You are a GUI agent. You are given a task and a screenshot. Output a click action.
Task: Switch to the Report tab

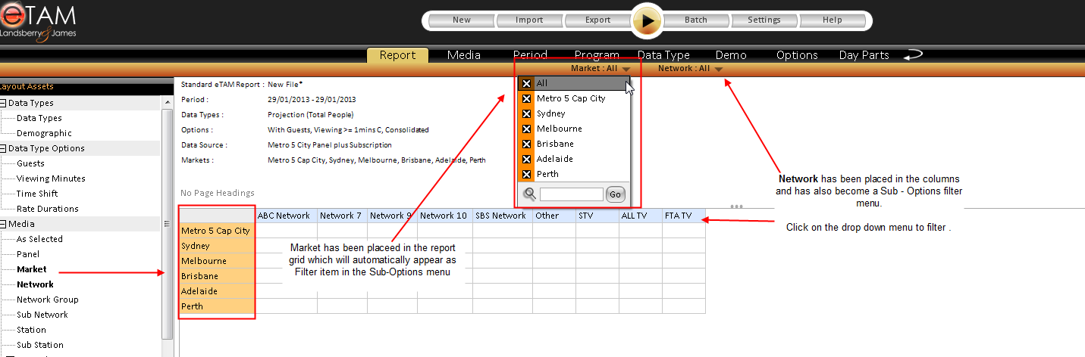point(397,55)
